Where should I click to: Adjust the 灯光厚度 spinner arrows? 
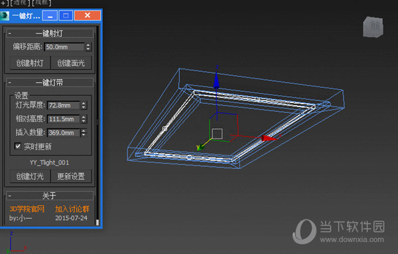point(84,105)
